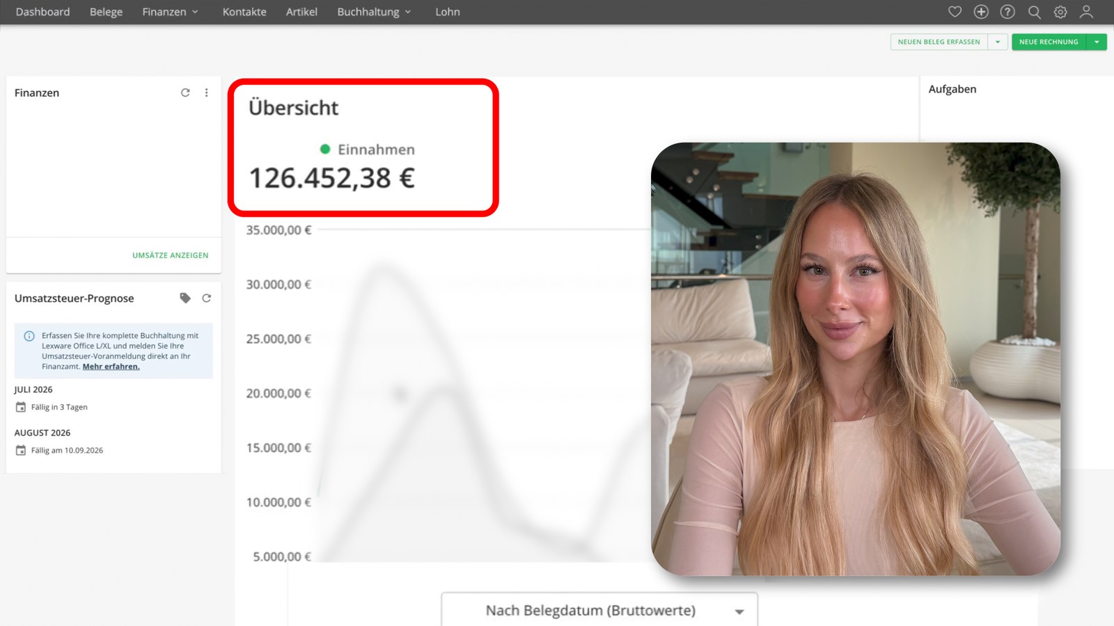Click the info icon in the Lexware hint
Viewport: 1114px width, 626px height.
coord(29,336)
